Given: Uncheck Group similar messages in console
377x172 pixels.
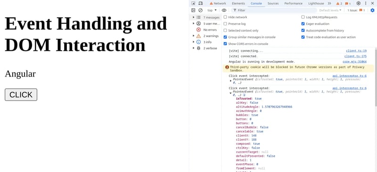Looking at the screenshot, I should tap(225, 37).
